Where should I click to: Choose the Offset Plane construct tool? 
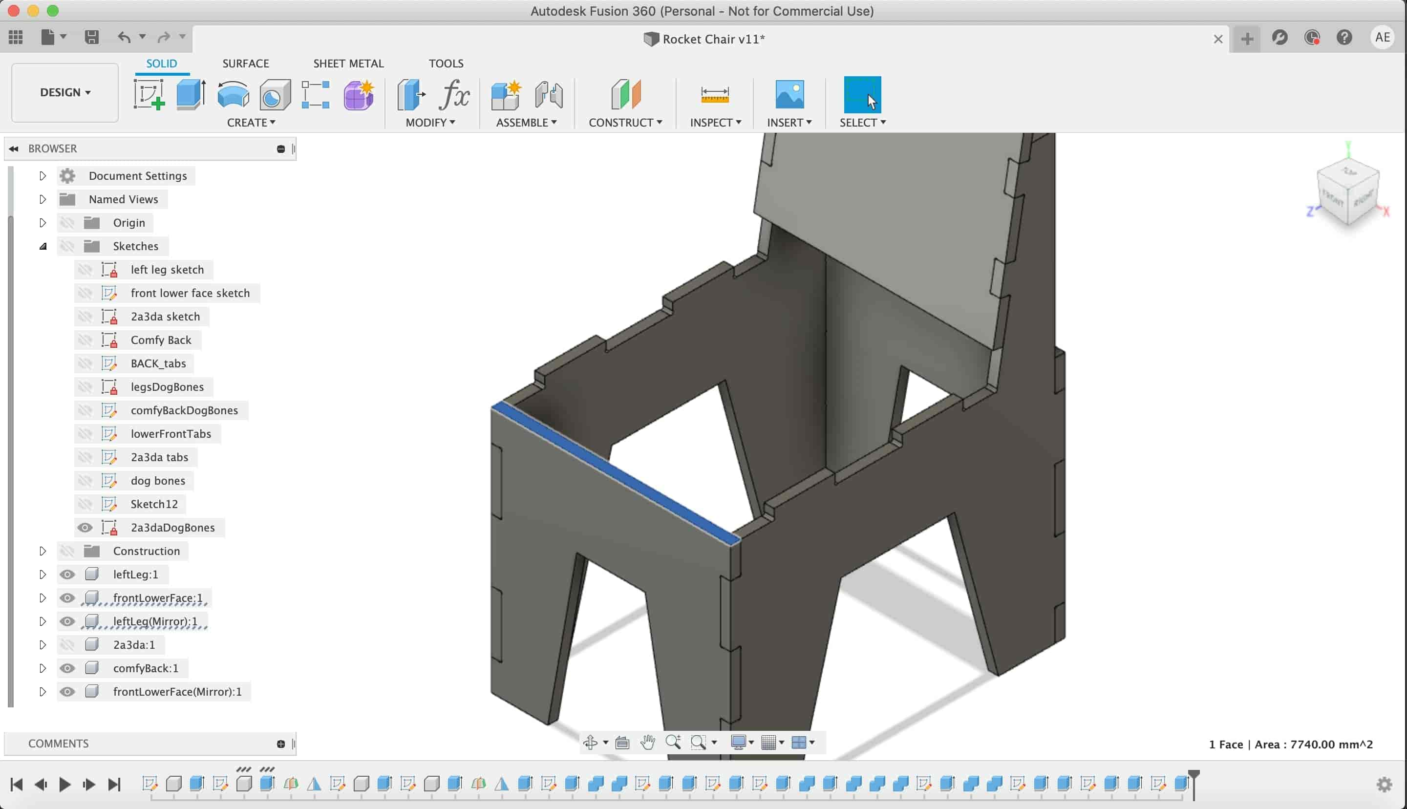click(626, 94)
